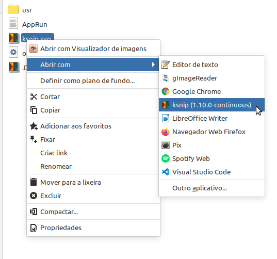Click the LibreOffice Writer document icon
Screen dimensions: 277x259
tap(166, 118)
